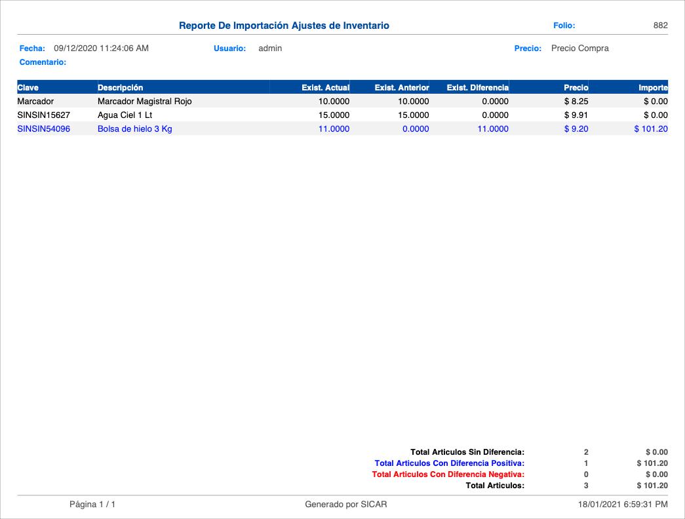Open the blue SINSIN54096 product key
685x519 pixels.
[43, 129]
